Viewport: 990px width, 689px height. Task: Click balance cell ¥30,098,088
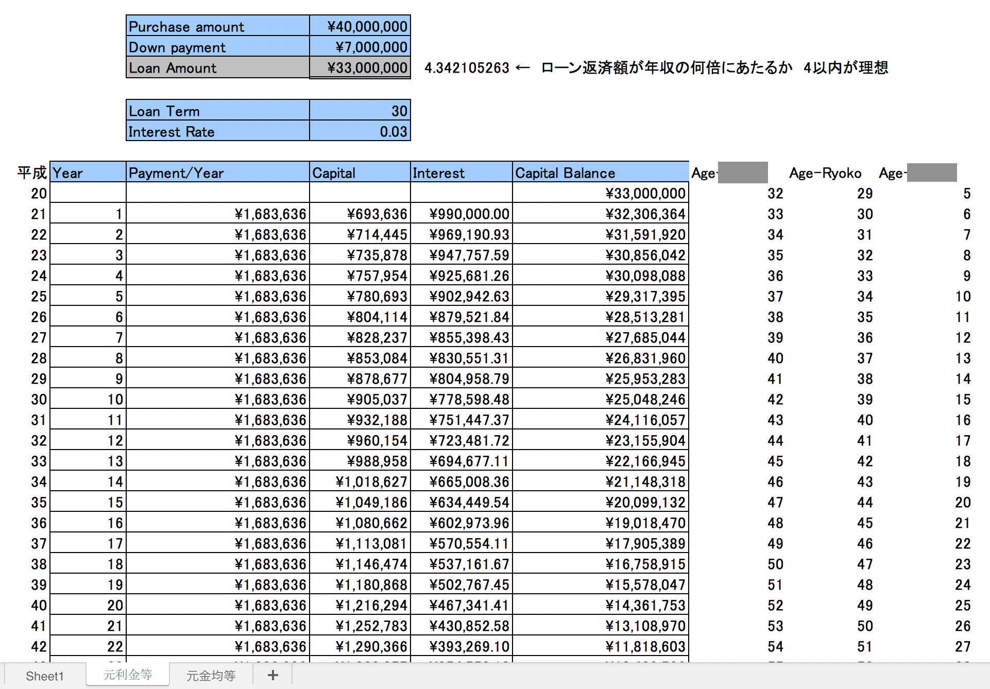601,275
